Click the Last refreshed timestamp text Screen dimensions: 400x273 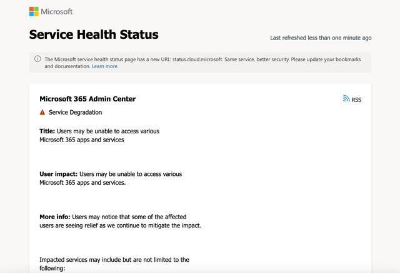321,38
